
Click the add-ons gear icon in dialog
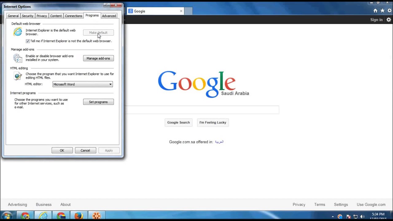coord(18,58)
